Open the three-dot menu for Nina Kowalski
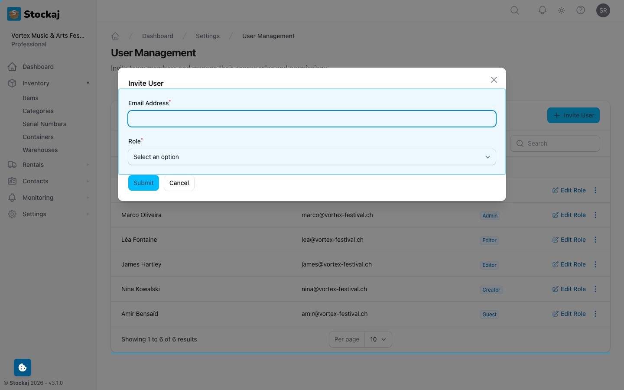 [595, 289]
